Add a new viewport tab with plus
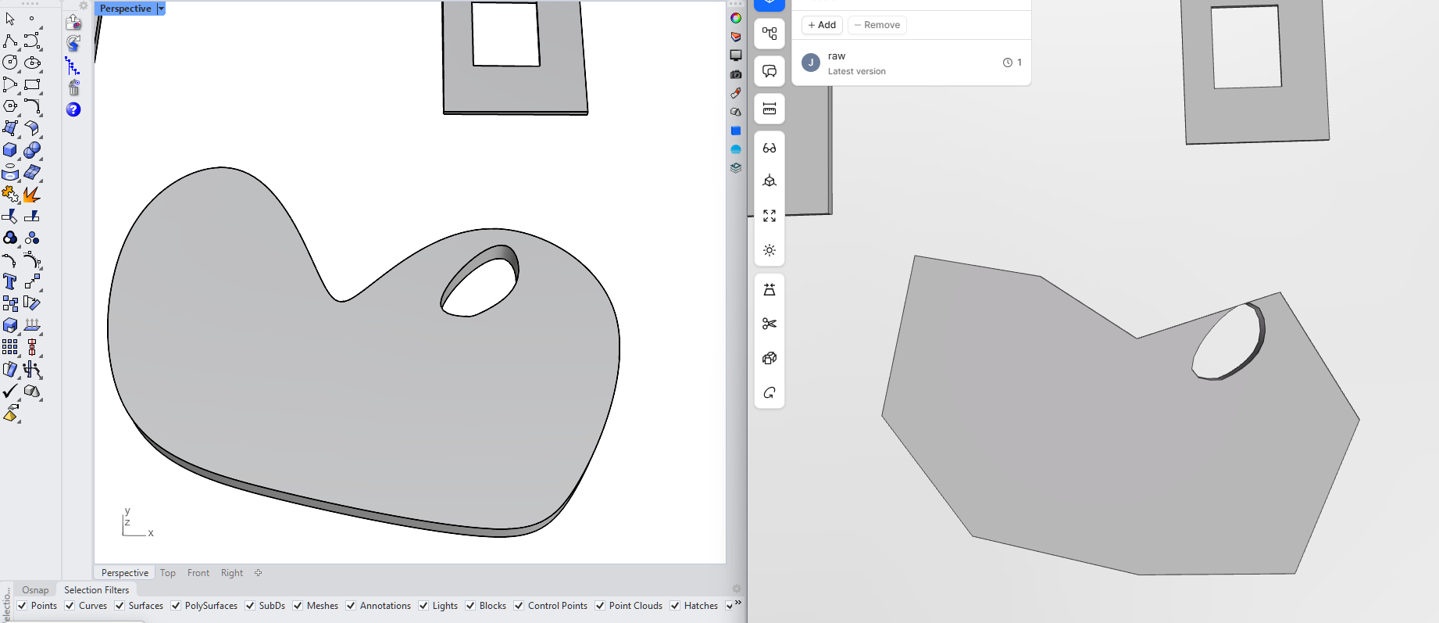This screenshot has height=623, width=1439. click(259, 573)
